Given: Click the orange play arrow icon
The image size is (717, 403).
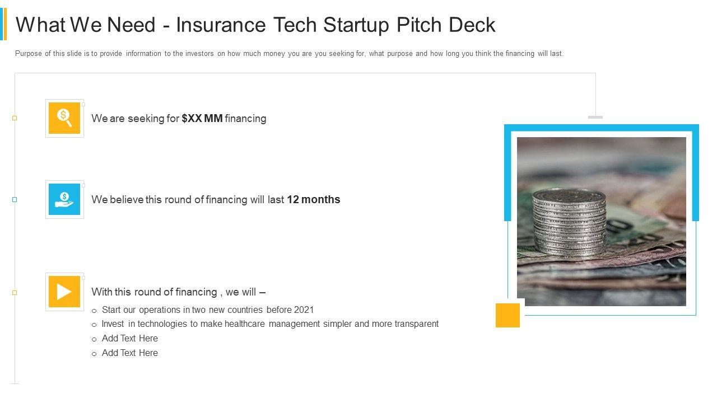Looking at the screenshot, I should pyautogui.click(x=64, y=292).
